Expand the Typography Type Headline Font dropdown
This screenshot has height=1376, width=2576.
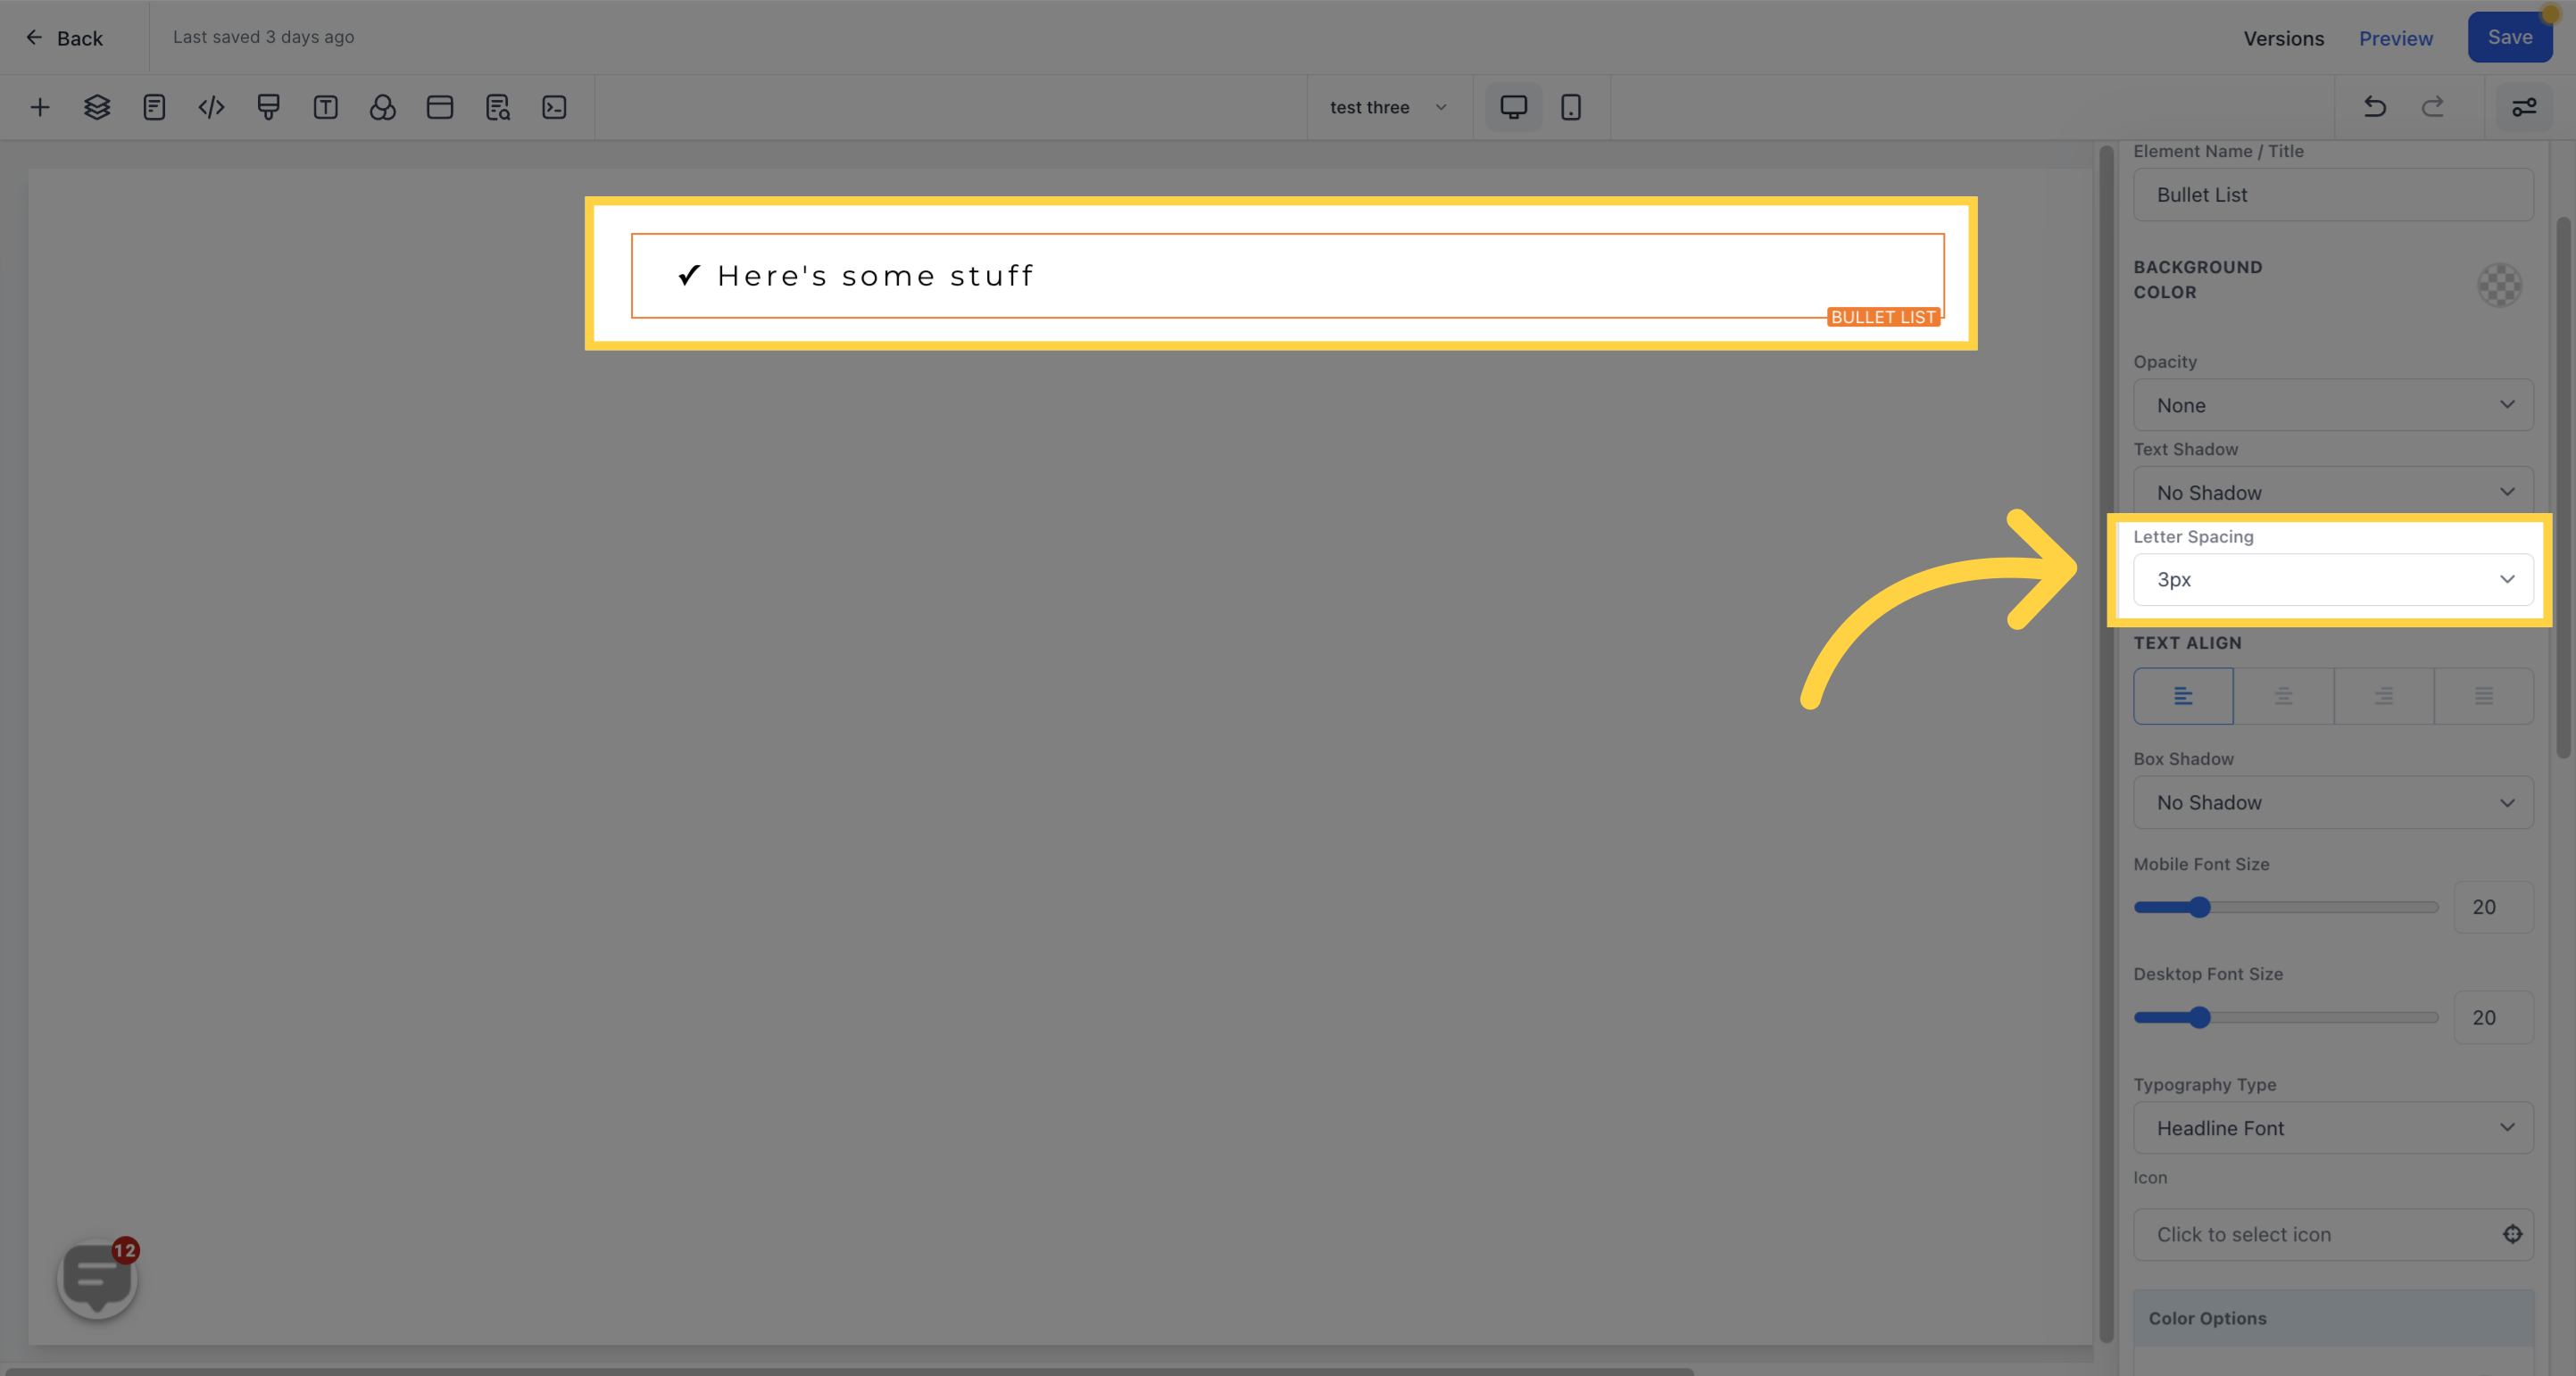pyautogui.click(x=2333, y=1128)
